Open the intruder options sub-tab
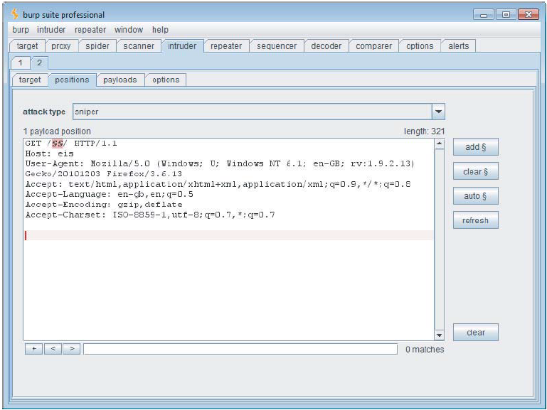The height and width of the screenshot is (410, 547). pos(166,80)
